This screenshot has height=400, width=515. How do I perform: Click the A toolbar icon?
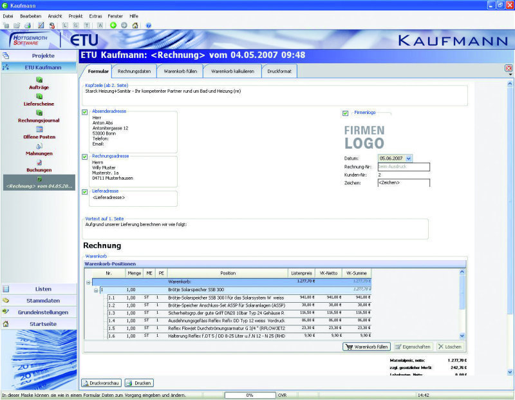click(x=100, y=25)
